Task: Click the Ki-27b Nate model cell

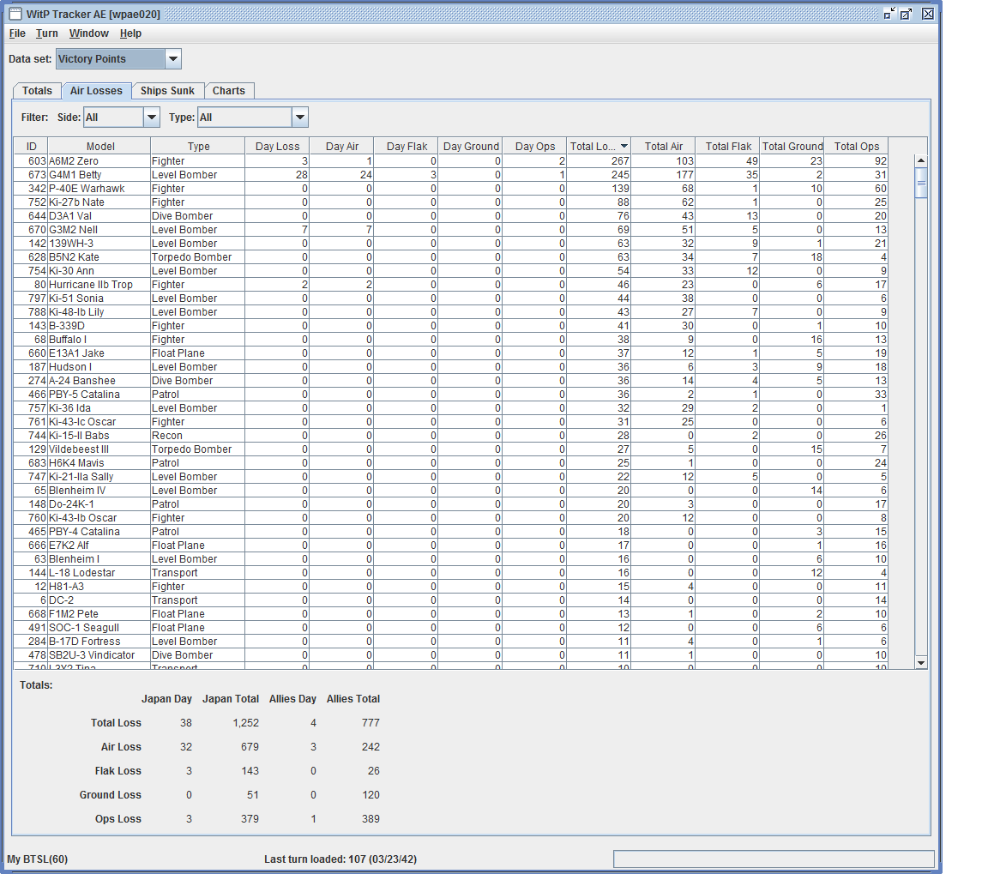Action: 99,202
